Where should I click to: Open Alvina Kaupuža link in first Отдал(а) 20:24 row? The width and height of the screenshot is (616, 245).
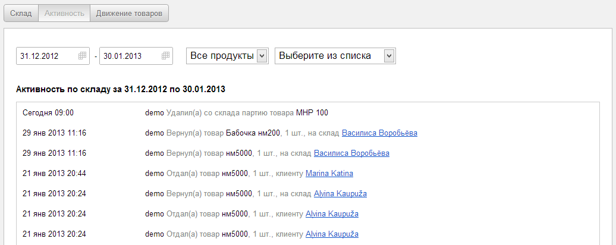pyautogui.click(x=332, y=214)
